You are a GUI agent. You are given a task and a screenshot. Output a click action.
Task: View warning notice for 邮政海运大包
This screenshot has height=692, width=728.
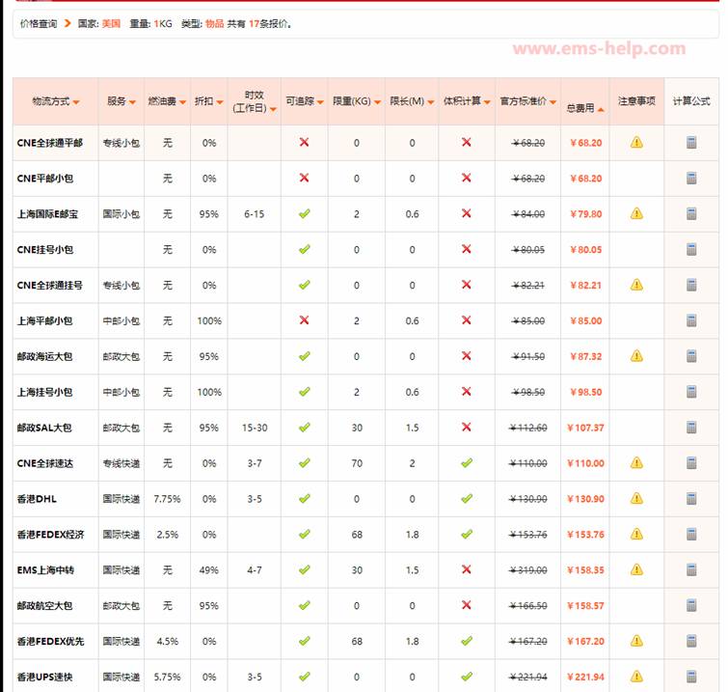pyautogui.click(x=636, y=356)
